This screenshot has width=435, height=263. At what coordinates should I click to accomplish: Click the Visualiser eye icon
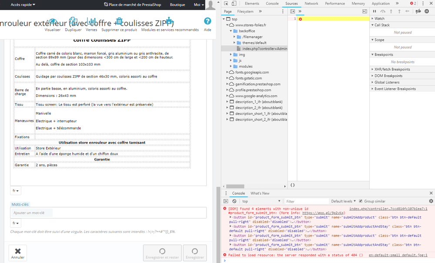click(53, 21)
